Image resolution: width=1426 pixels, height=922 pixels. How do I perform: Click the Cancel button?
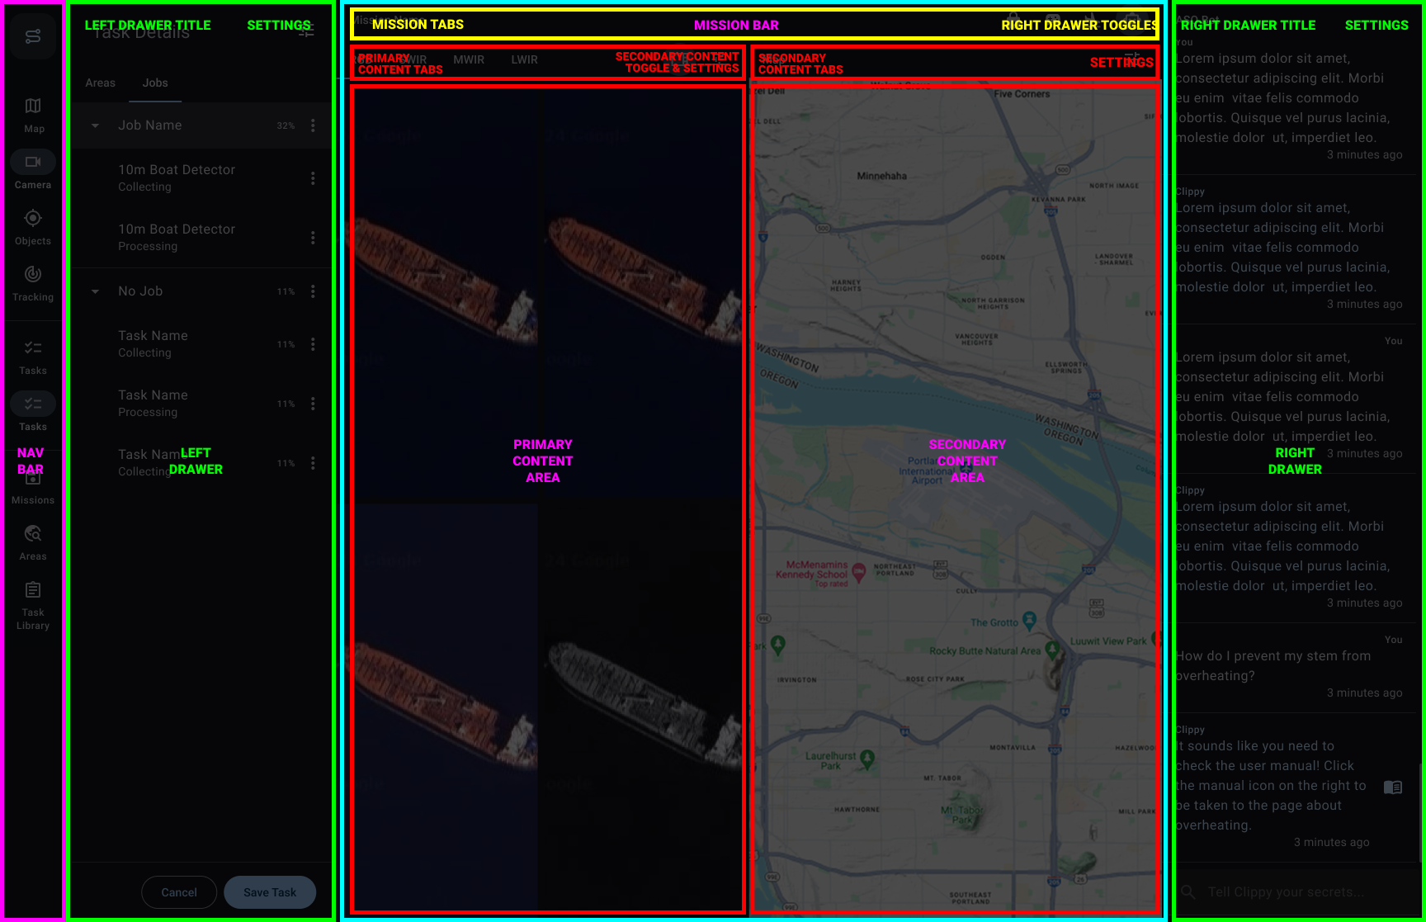coord(179,892)
